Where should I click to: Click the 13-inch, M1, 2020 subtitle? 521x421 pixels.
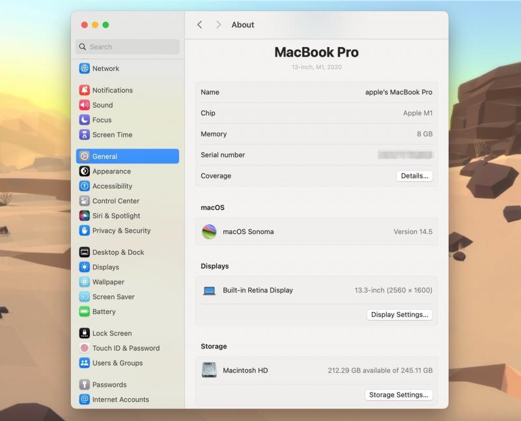click(317, 67)
